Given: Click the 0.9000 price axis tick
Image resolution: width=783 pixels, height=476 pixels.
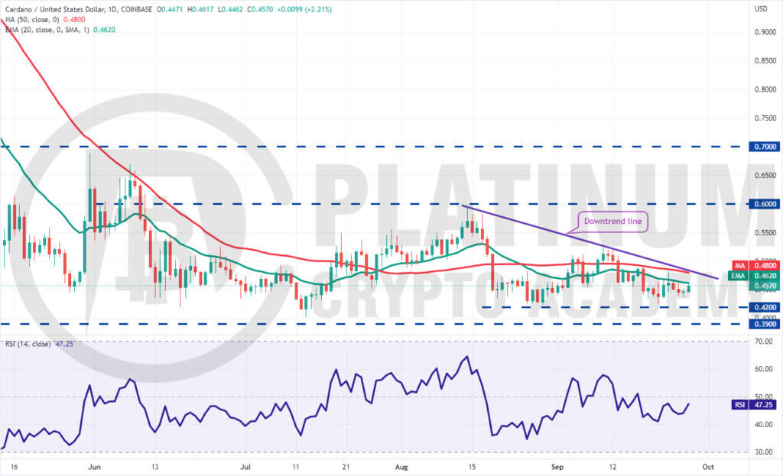Looking at the screenshot, I should pyautogui.click(x=765, y=32).
